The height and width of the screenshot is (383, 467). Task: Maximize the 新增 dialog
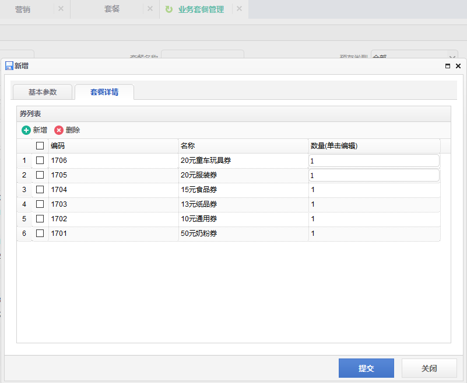point(448,66)
